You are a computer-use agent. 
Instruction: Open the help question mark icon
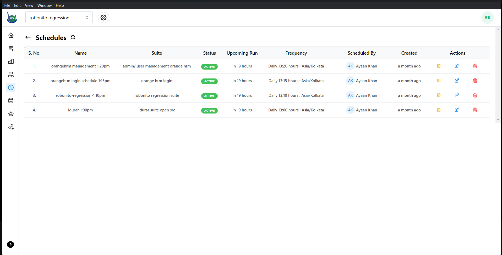10,245
